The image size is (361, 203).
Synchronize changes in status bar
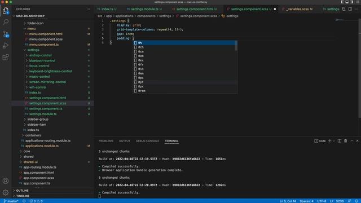(24, 201)
